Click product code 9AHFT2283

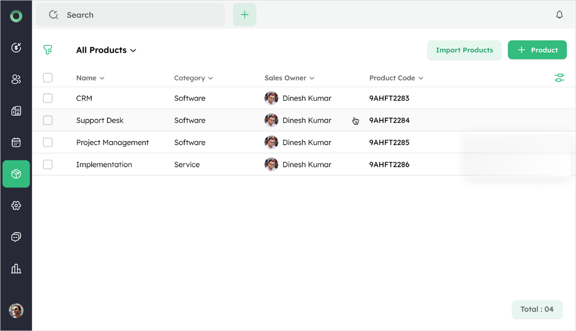pos(389,98)
